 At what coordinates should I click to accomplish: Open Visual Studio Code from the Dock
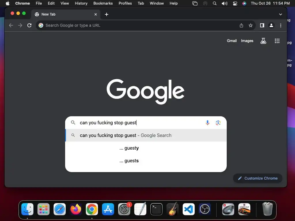(189, 209)
